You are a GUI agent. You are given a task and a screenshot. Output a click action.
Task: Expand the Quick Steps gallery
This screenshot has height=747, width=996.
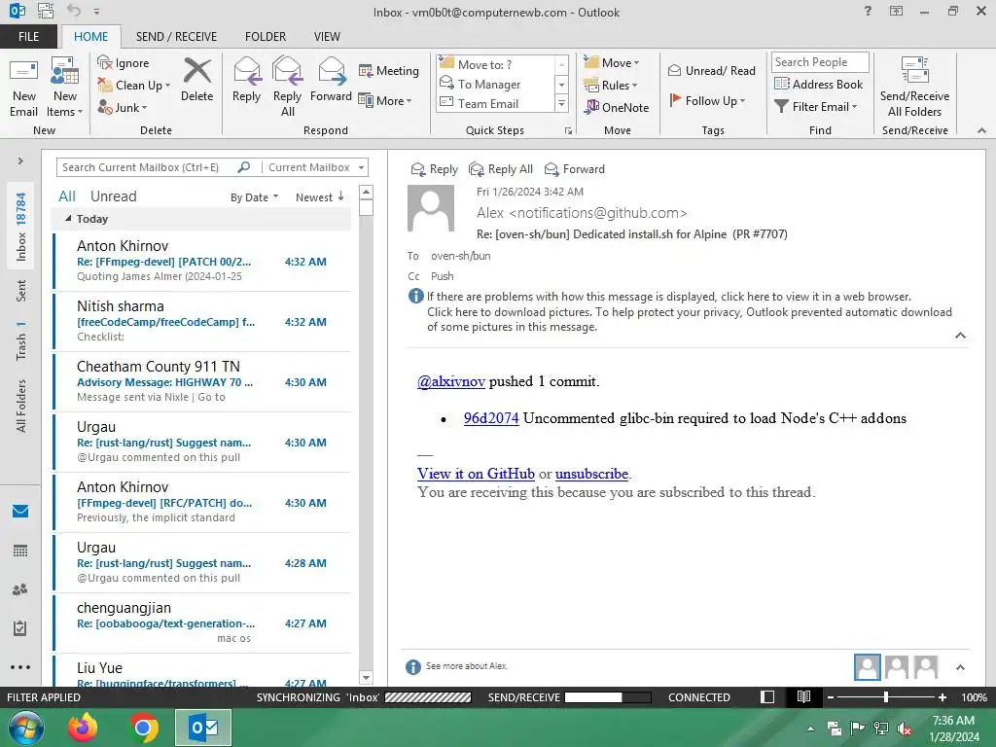(x=561, y=103)
